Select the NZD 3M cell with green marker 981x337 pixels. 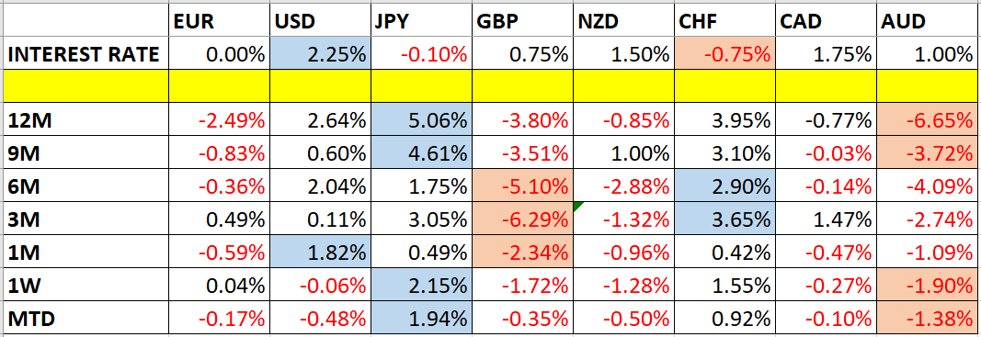tap(623, 219)
